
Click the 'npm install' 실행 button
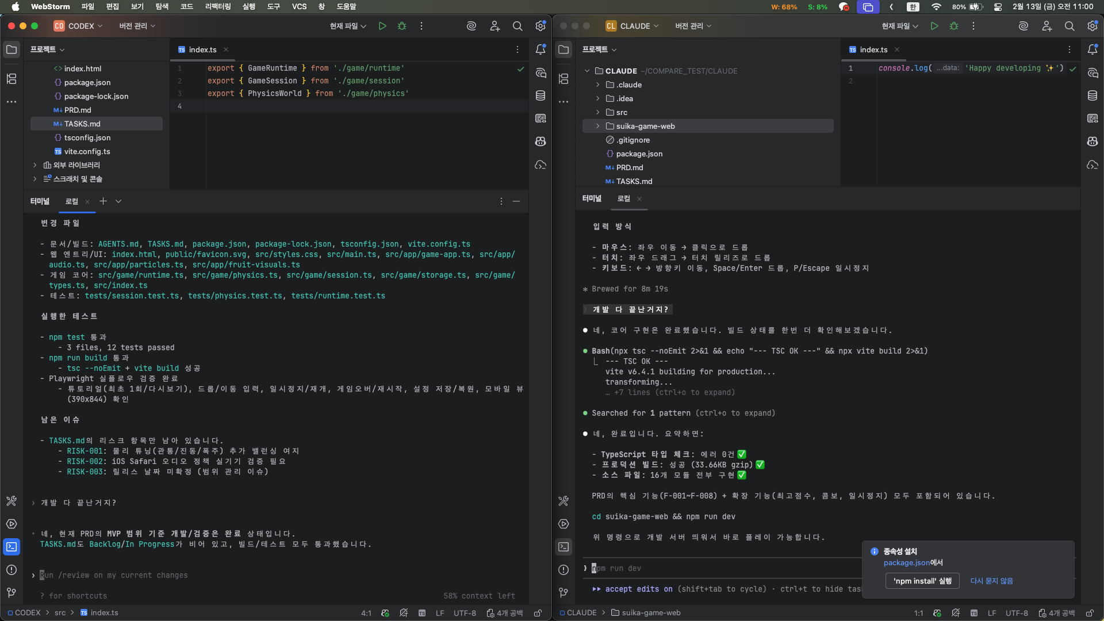(922, 581)
